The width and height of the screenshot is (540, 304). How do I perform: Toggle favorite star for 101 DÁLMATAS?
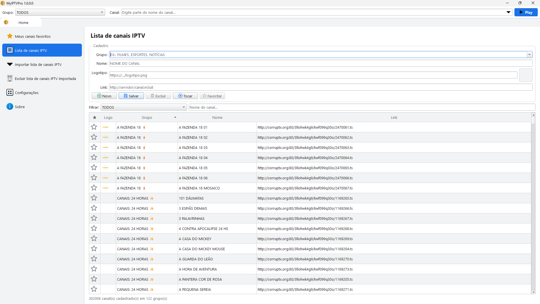coord(94,198)
